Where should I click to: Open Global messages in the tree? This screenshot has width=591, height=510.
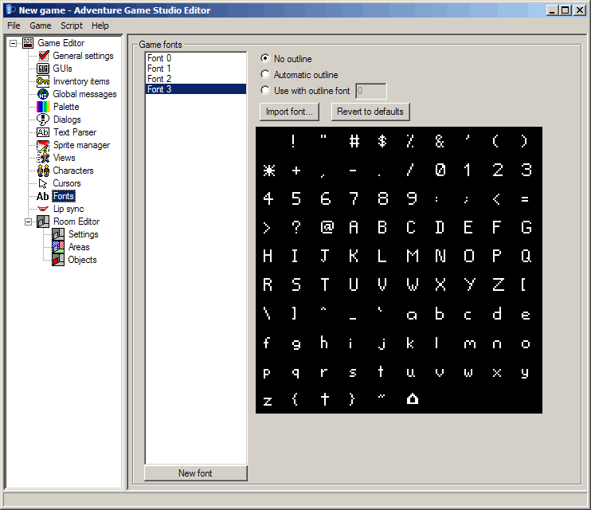[84, 94]
